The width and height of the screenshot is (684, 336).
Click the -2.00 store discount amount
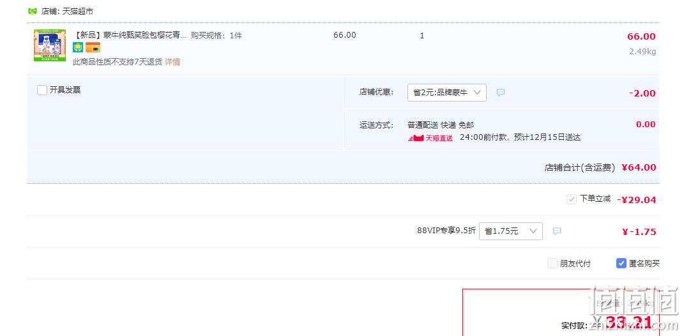coord(642,93)
